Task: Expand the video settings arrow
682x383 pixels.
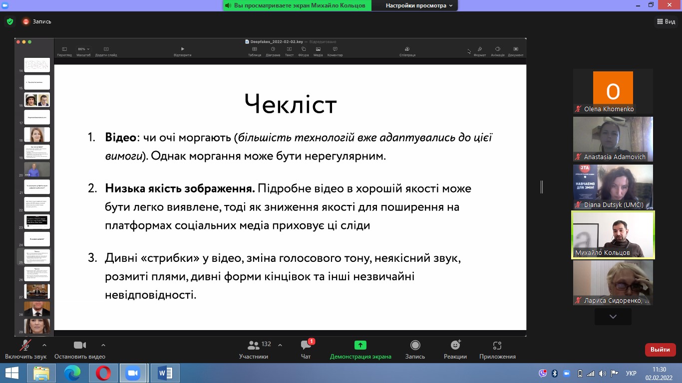Action: click(103, 345)
